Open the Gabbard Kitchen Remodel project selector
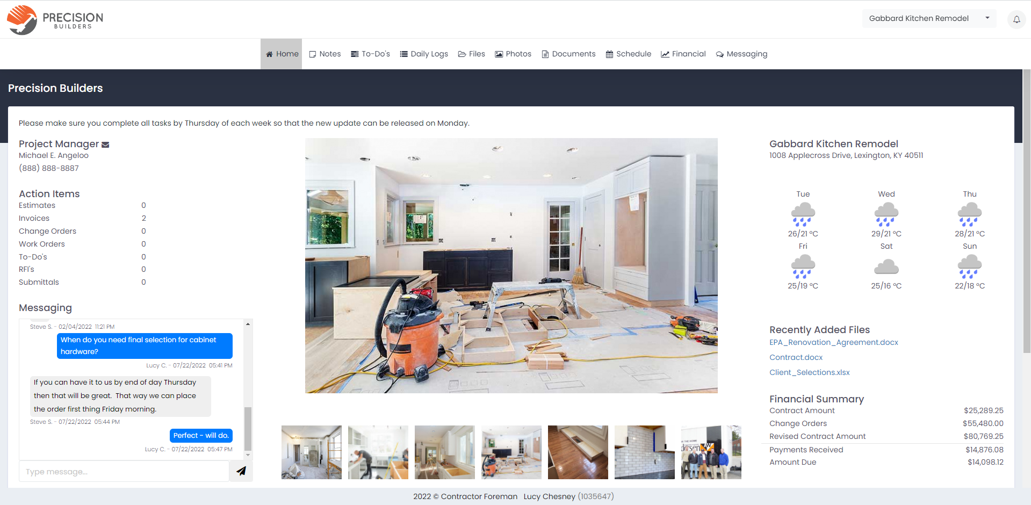Screen dimensions: 1031x505 click(x=928, y=18)
